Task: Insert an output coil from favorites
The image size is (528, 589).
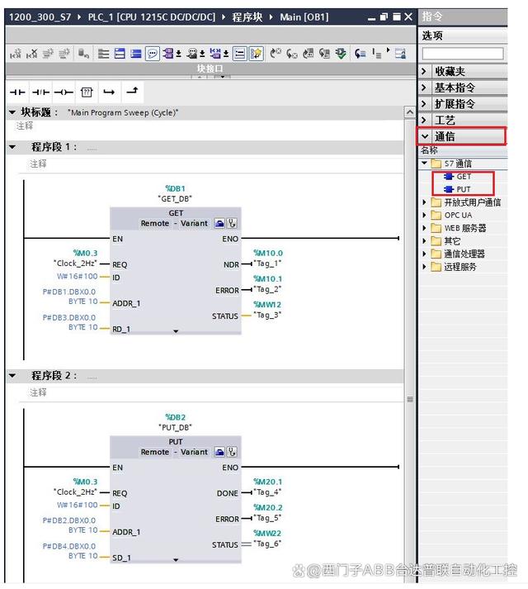Action: coord(64,92)
